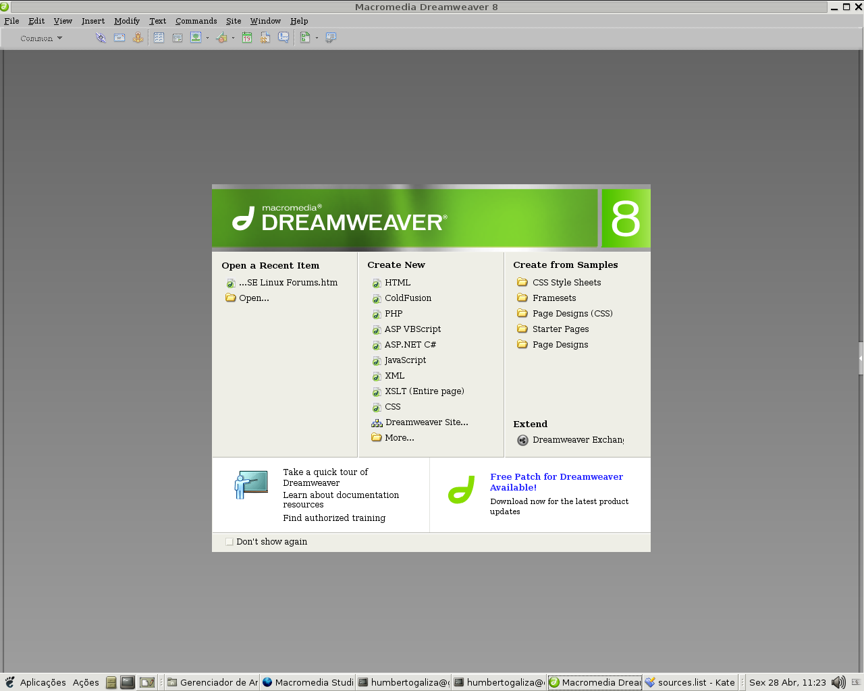Open the Commands menu
Image resolution: width=864 pixels, height=691 pixels.
click(x=196, y=21)
